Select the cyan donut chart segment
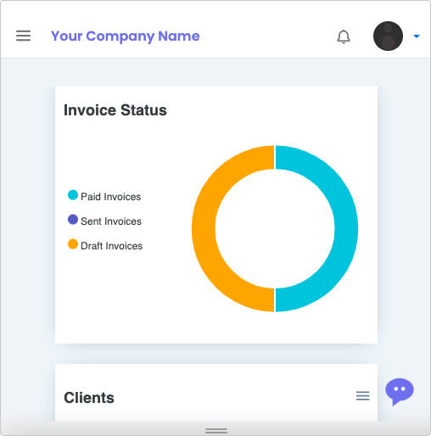The image size is (431, 436). pos(346,228)
